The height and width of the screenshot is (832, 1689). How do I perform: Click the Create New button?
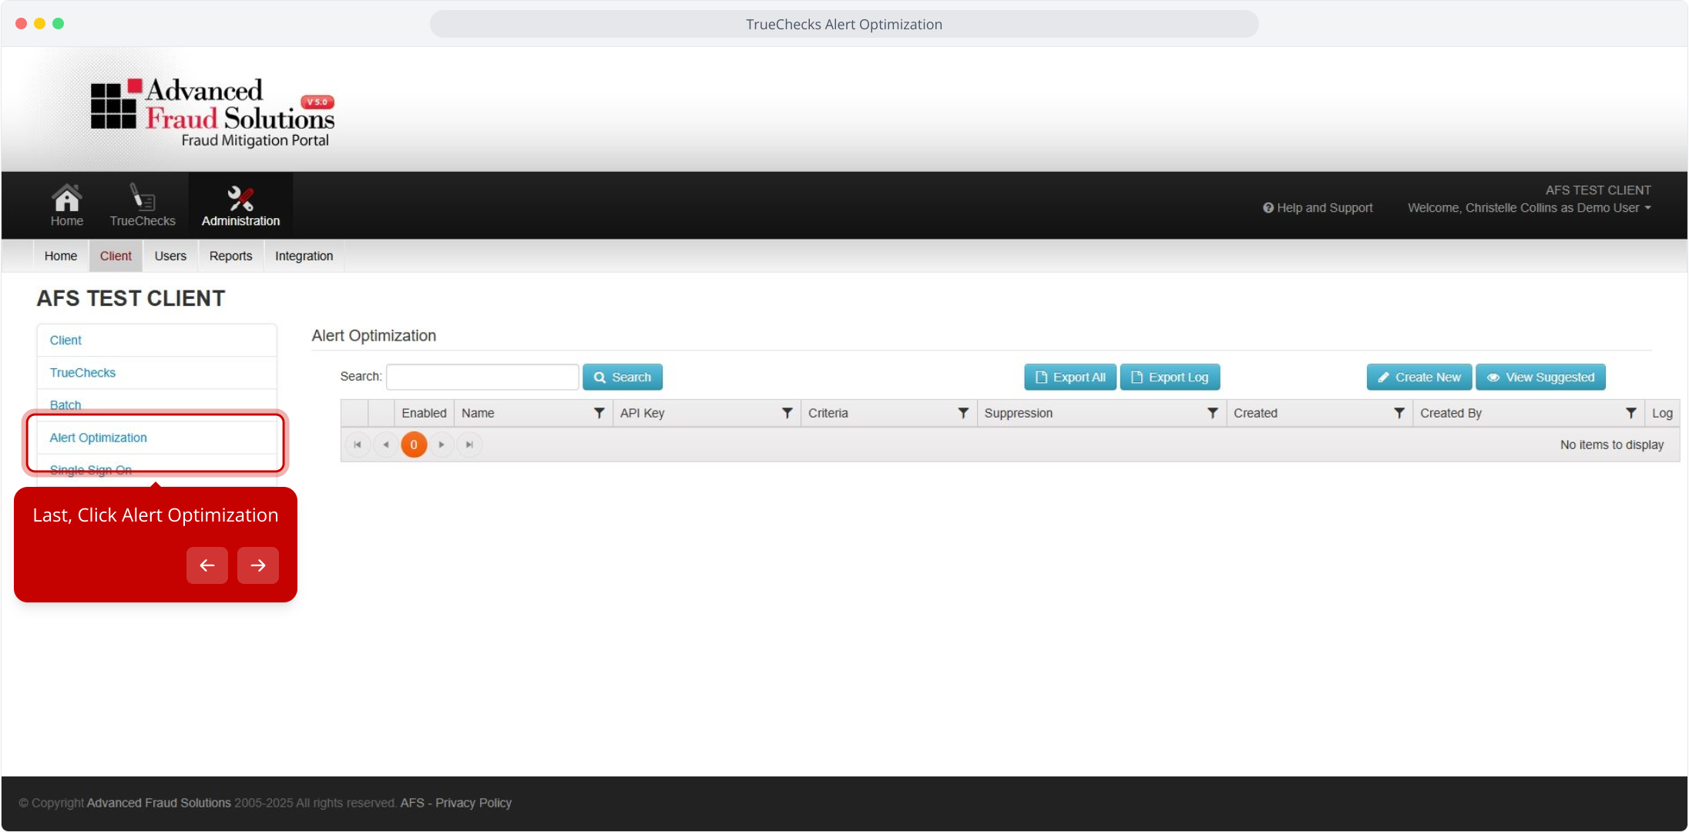coord(1419,377)
